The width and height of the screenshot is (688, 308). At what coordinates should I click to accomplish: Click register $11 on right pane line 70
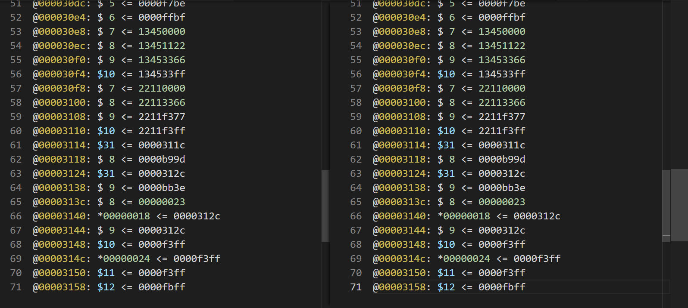pyautogui.click(x=446, y=273)
